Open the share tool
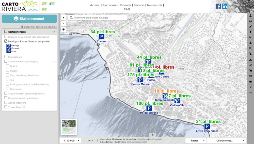 [250, 65]
